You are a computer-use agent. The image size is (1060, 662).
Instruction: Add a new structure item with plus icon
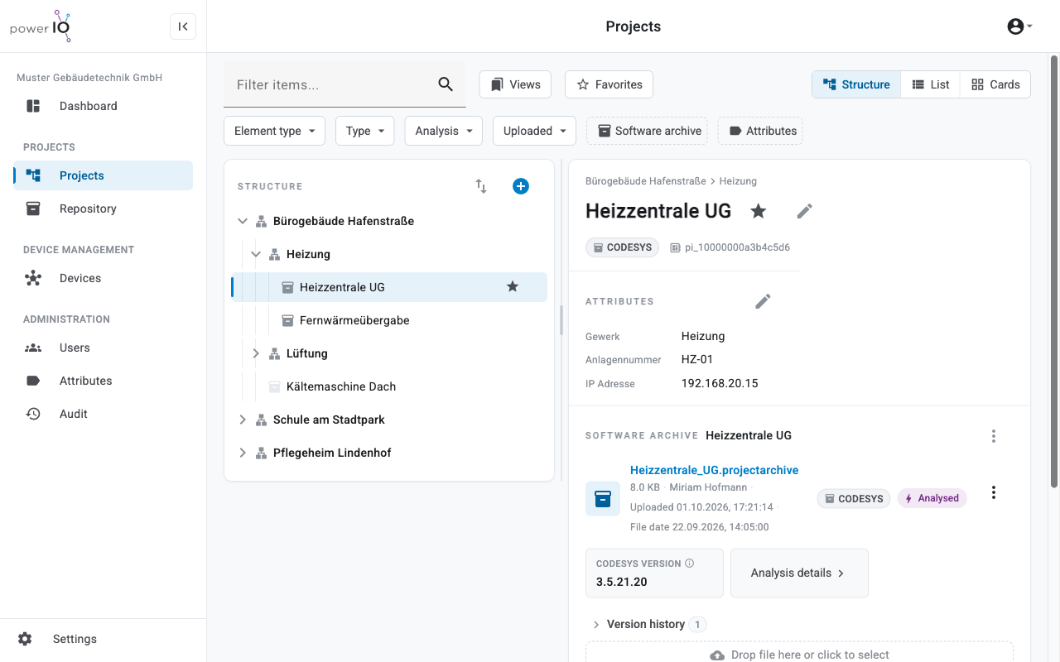pyautogui.click(x=521, y=186)
